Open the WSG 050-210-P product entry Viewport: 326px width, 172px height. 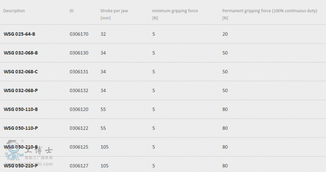pyautogui.click(x=21, y=166)
